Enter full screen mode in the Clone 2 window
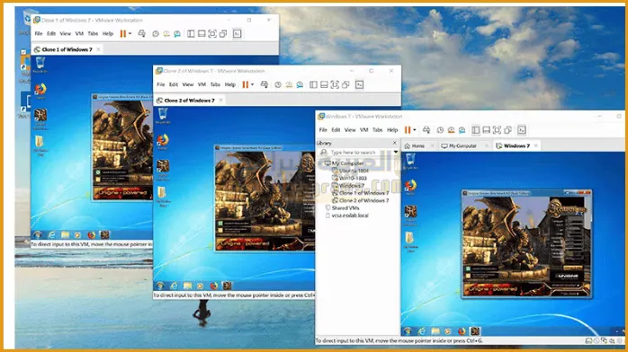 click(x=335, y=84)
